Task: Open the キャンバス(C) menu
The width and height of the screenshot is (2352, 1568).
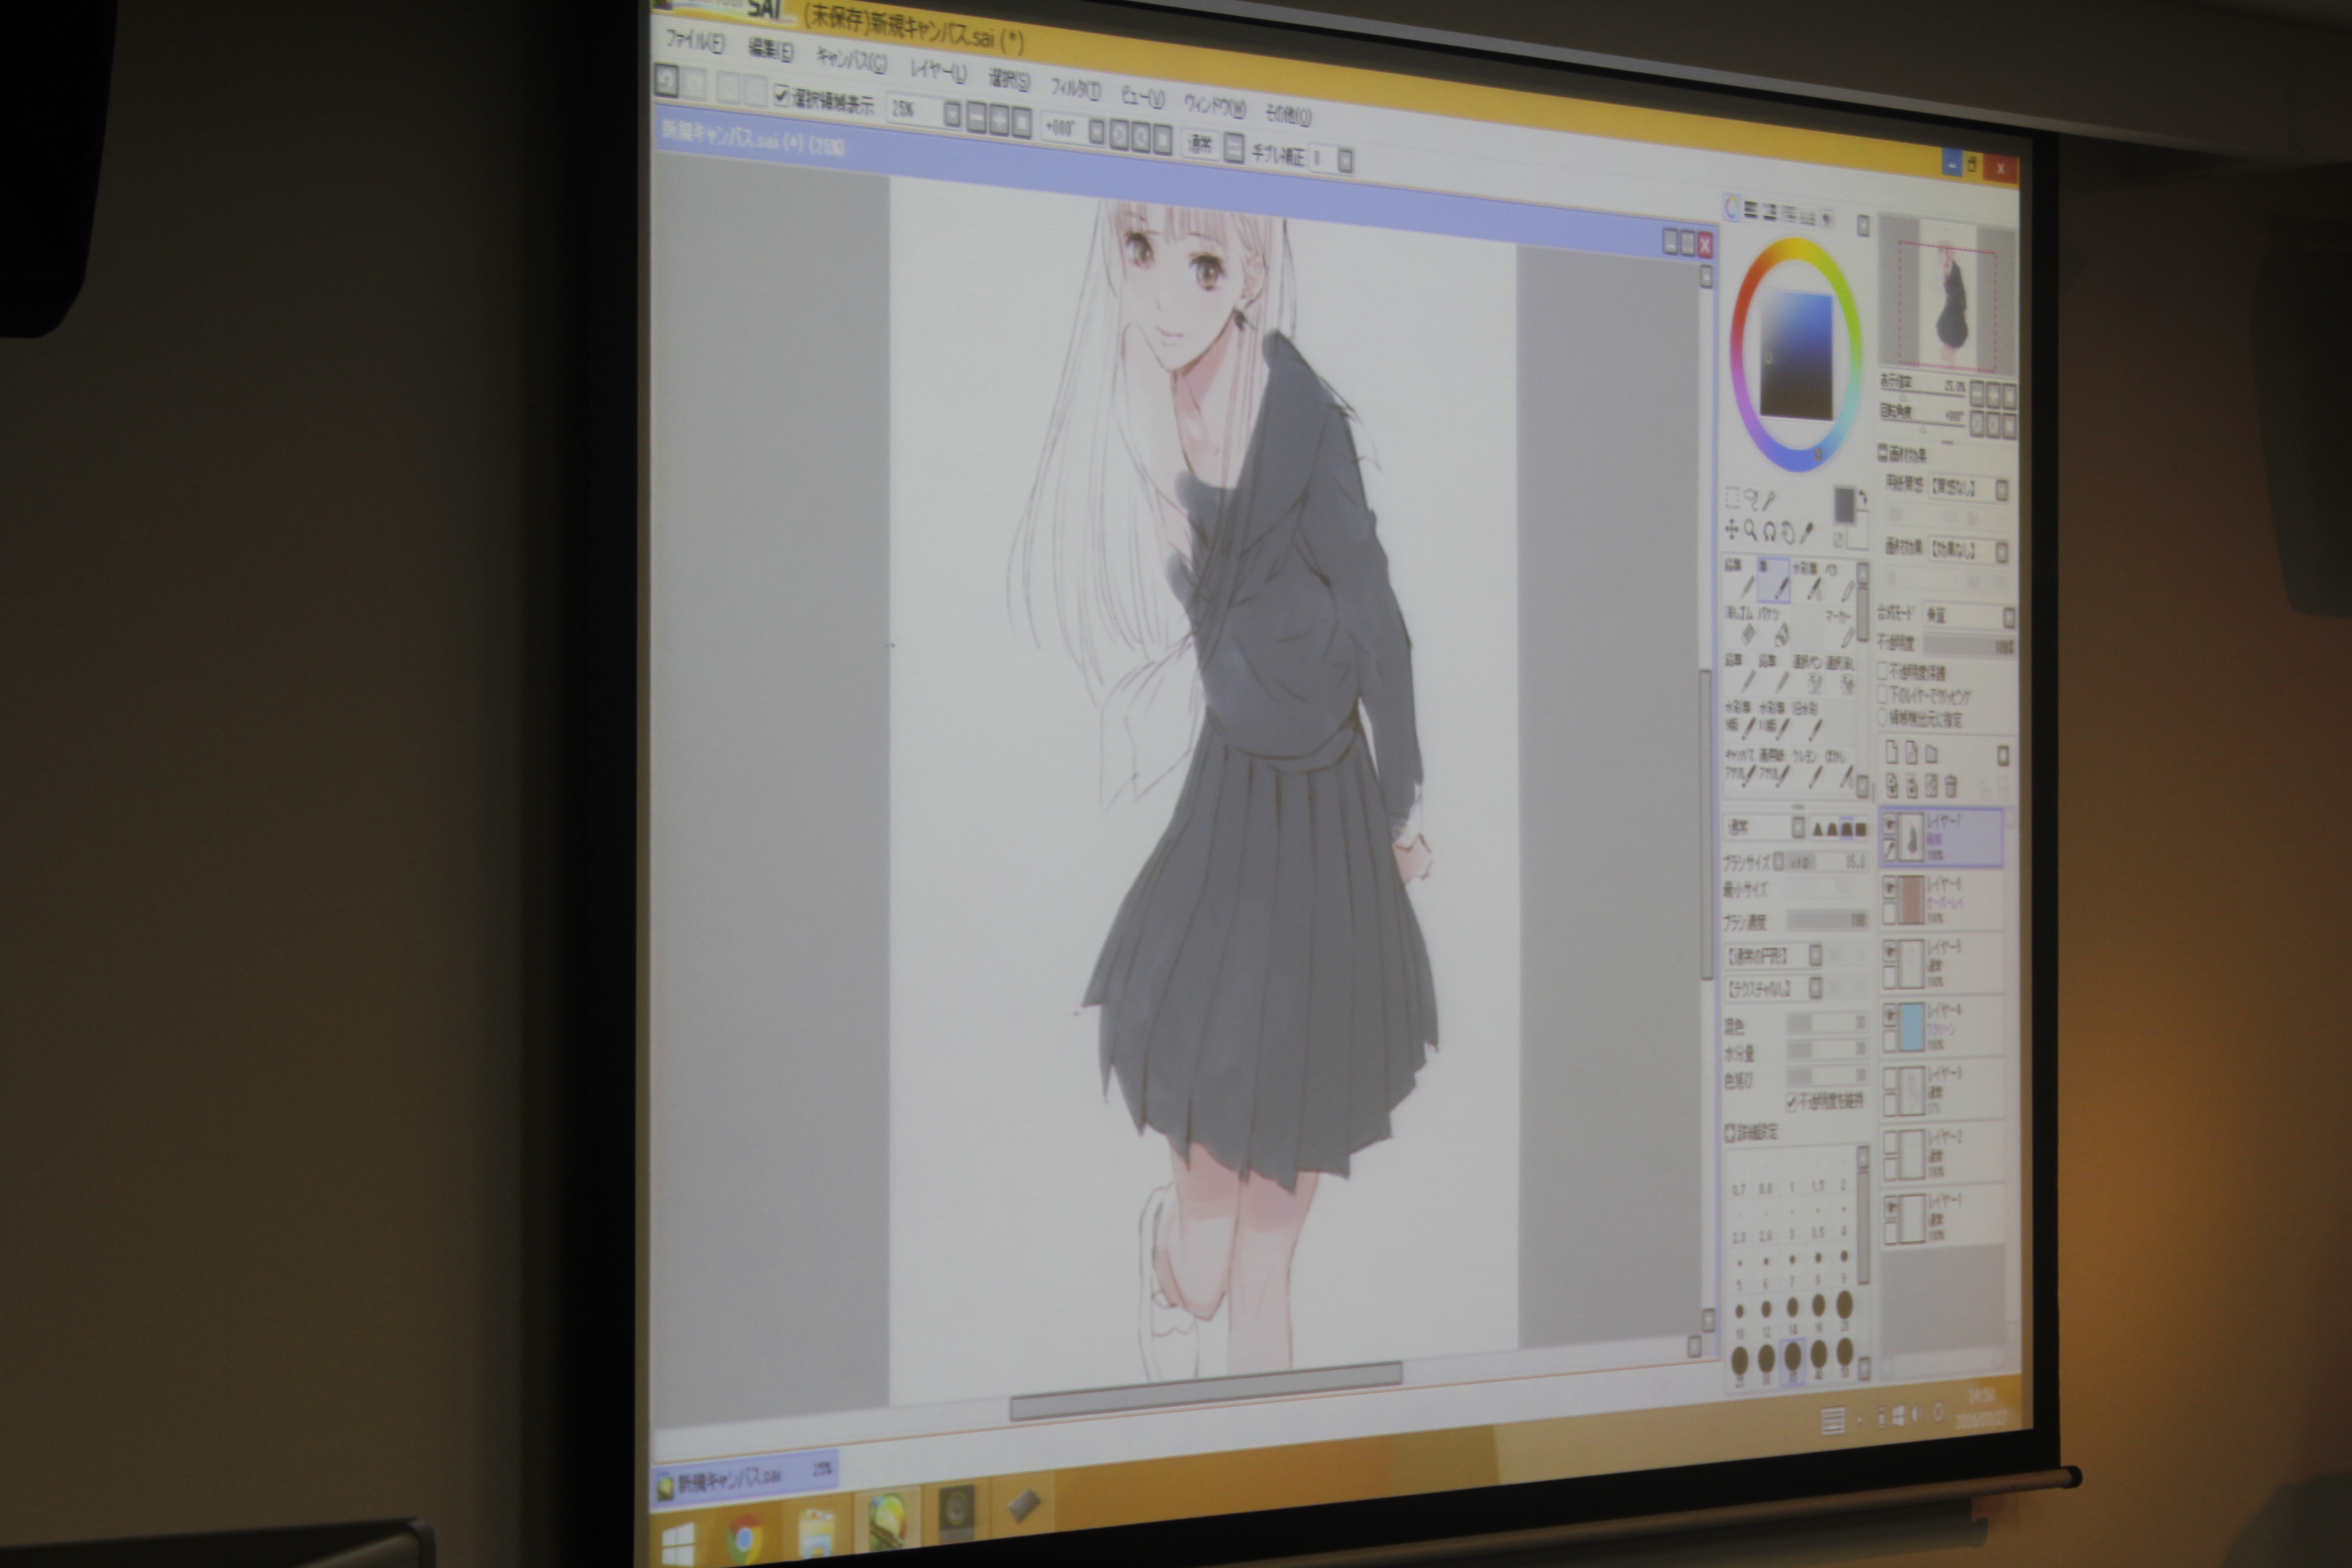Action: pyautogui.click(x=851, y=60)
